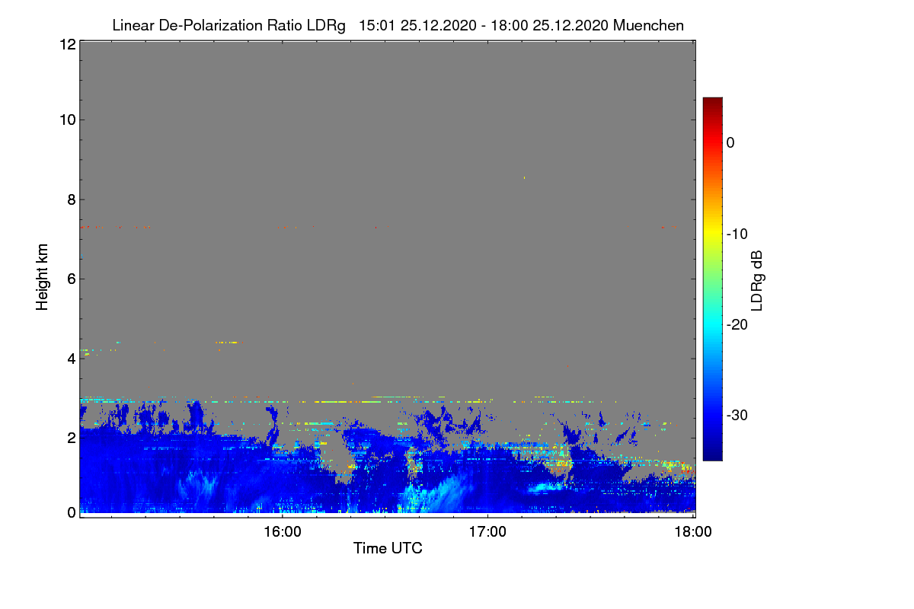Click the 'LDRg dB' colorbar label

click(757, 280)
